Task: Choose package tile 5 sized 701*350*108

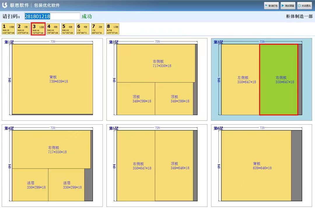Action: pos(68,29)
